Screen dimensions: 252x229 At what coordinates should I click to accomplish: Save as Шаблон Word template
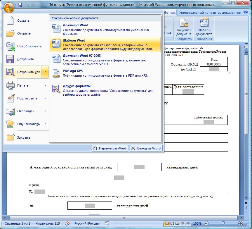(x=105, y=44)
